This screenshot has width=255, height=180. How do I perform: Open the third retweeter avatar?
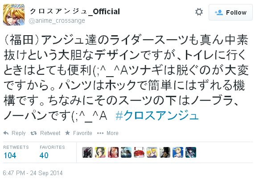coord(113,152)
